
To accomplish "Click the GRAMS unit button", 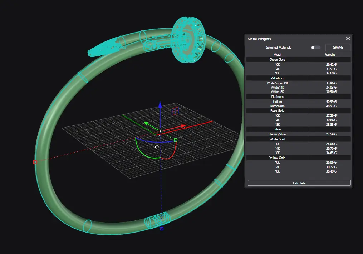I will [338, 48].
